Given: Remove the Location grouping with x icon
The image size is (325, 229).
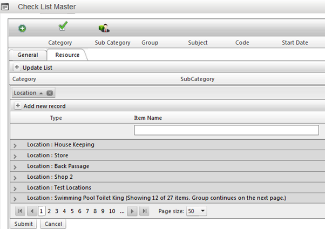Looking at the screenshot, I should coord(50,93).
